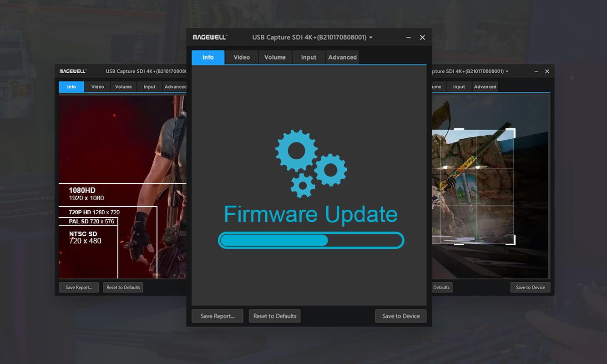
Task: Open the Volume tab in center window
Action: (275, 57)
